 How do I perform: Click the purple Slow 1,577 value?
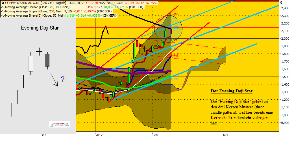(94, 7)
